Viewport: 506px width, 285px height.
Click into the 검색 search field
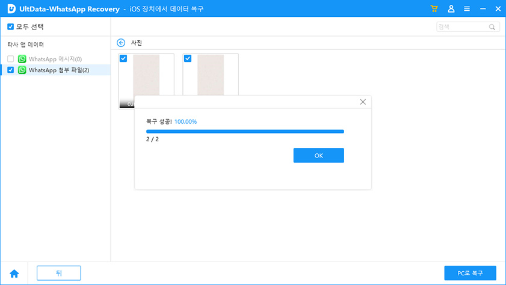462,27
